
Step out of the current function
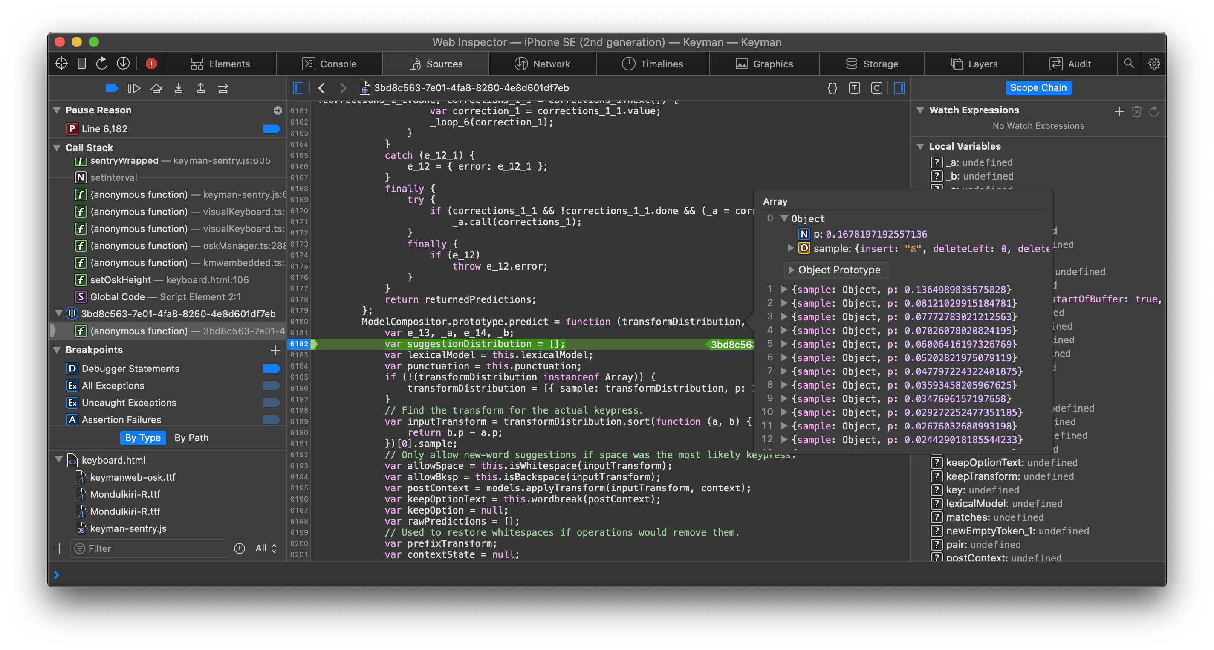coord(200,88)
